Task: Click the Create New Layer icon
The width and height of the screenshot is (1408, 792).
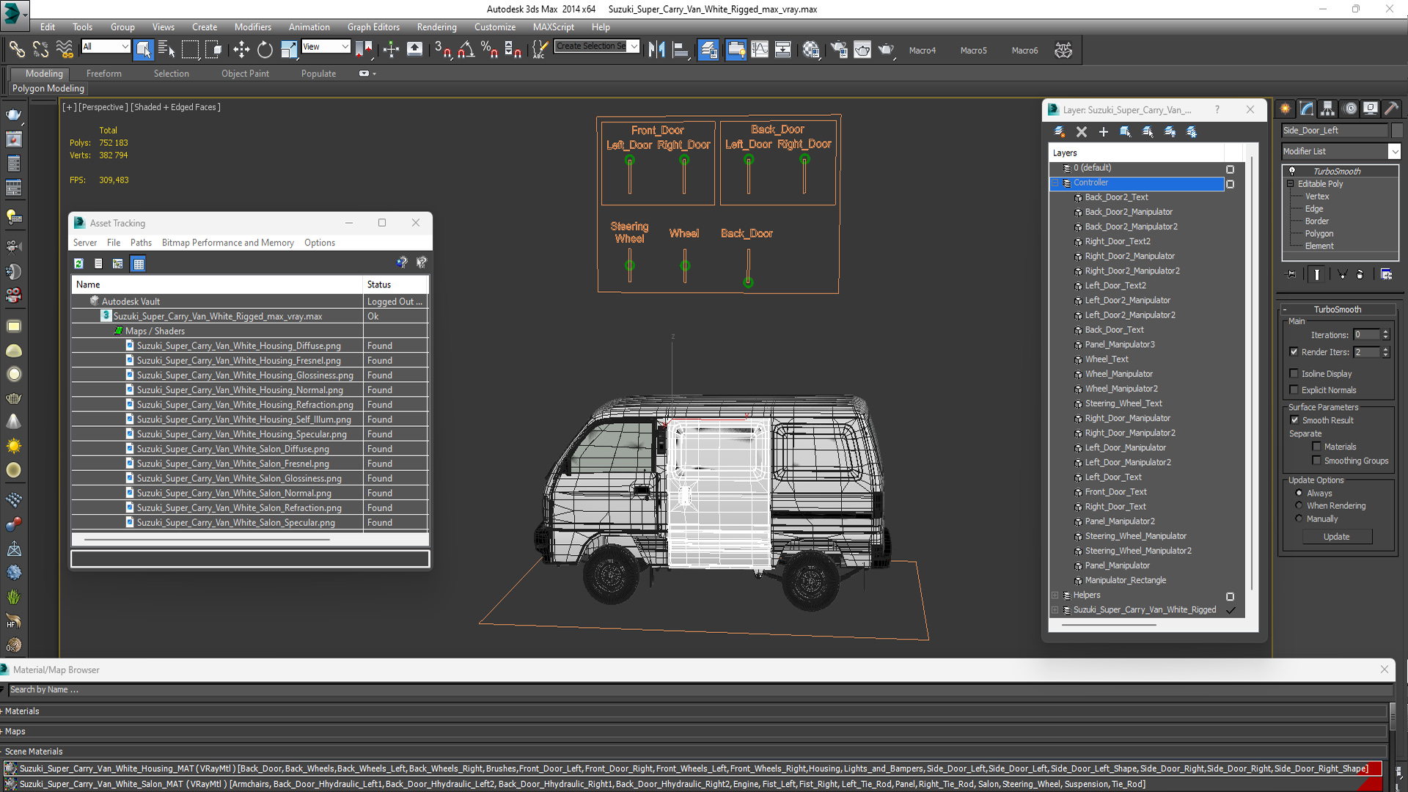Action: 1059,132
